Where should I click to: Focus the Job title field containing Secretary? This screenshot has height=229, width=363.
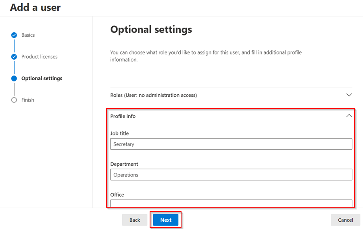point(231,144)
